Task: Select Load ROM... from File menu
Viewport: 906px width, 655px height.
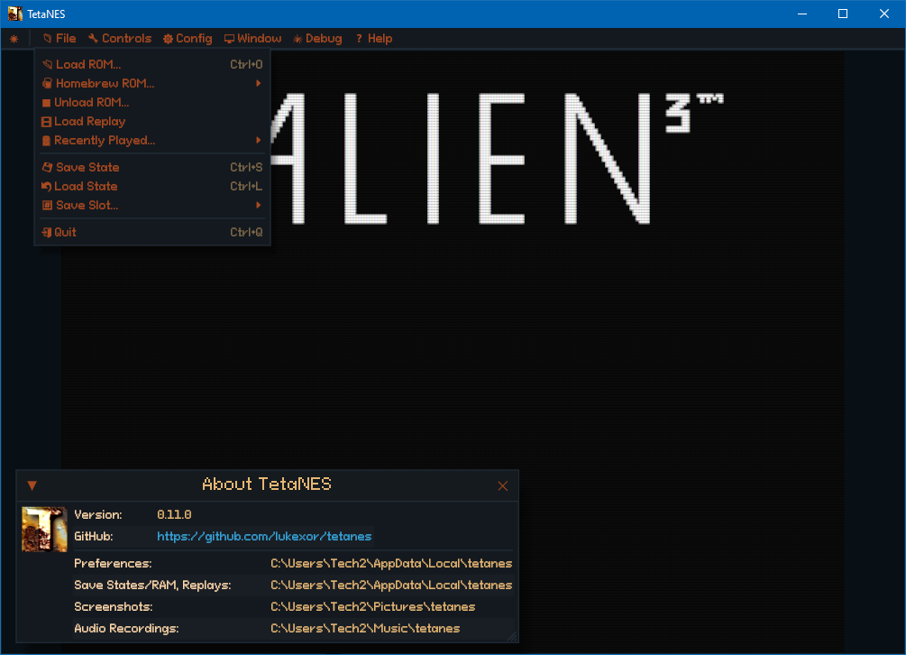Action: click(x=87, y=64)
